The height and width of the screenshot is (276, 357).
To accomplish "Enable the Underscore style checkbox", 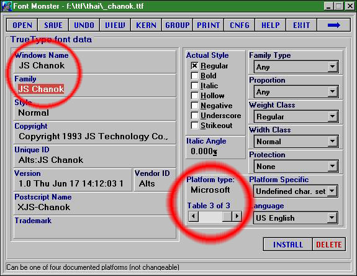I will point(194,116).
